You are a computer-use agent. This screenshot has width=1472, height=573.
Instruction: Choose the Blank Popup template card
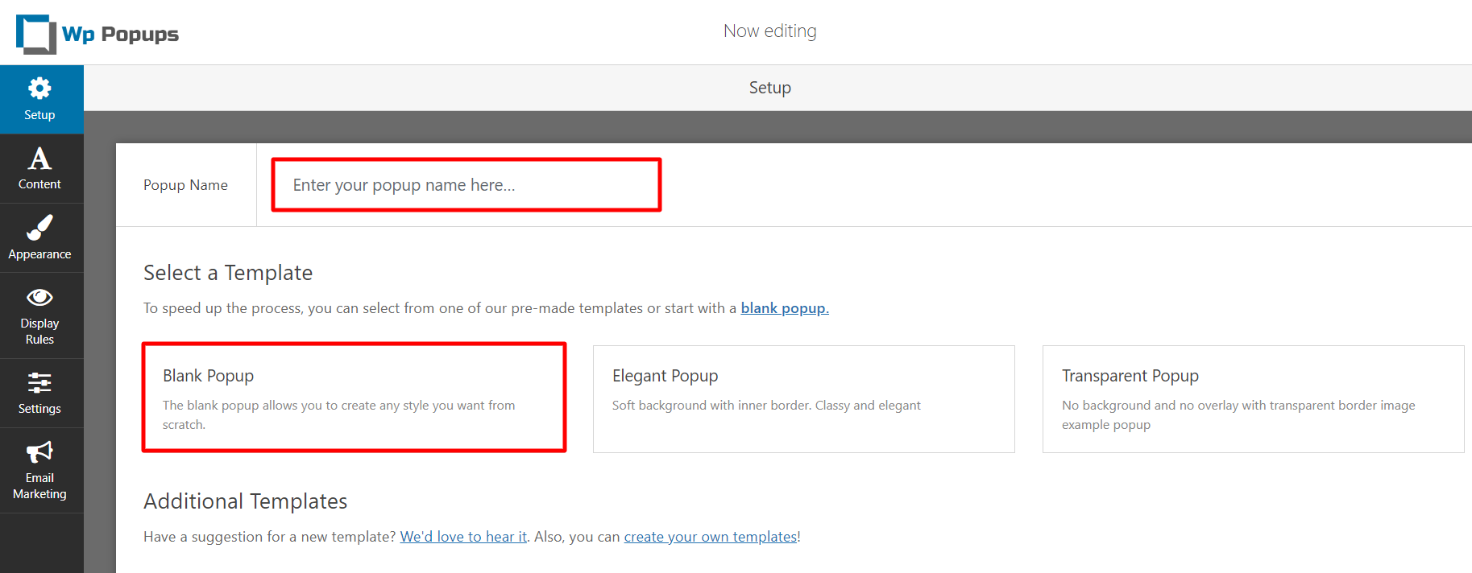[354, 398]
